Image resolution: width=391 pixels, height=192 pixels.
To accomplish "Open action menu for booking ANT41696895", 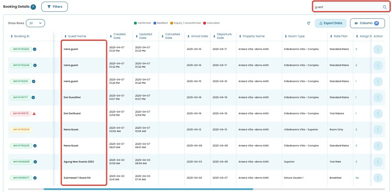I will pyautogui.click(x=378, y=162).
